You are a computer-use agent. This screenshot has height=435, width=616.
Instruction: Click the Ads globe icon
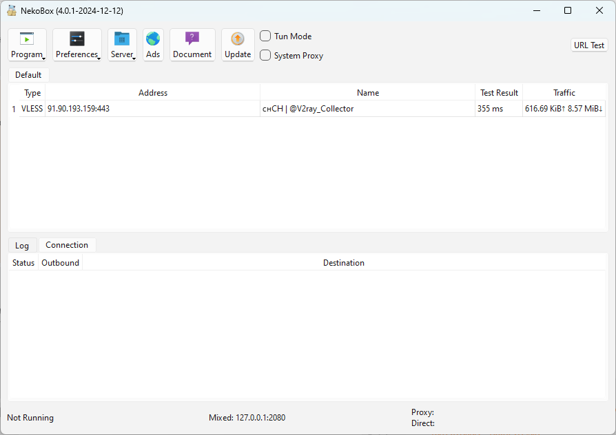153,39
